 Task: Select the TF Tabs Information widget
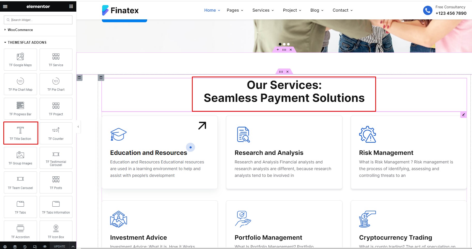[56, 207]
